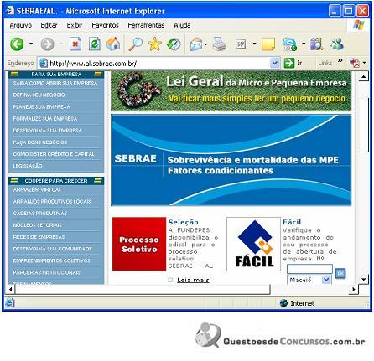This screenshot has height=361, width=374.
Task: Open History with the clock icon
Action: coord(174,44)
